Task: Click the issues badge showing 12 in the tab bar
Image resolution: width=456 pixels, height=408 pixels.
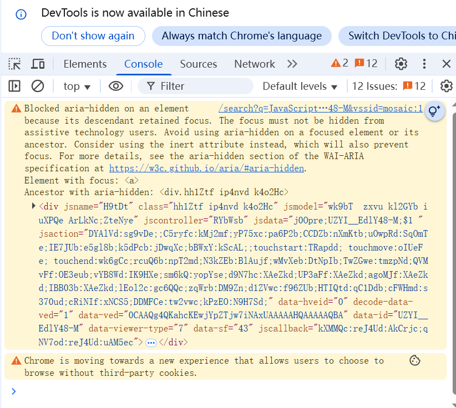Action: (366, 63)
